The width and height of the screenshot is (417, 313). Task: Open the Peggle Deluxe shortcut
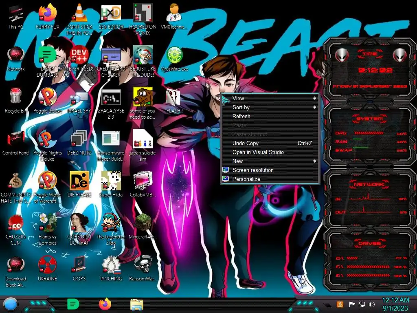click(47, 101)
